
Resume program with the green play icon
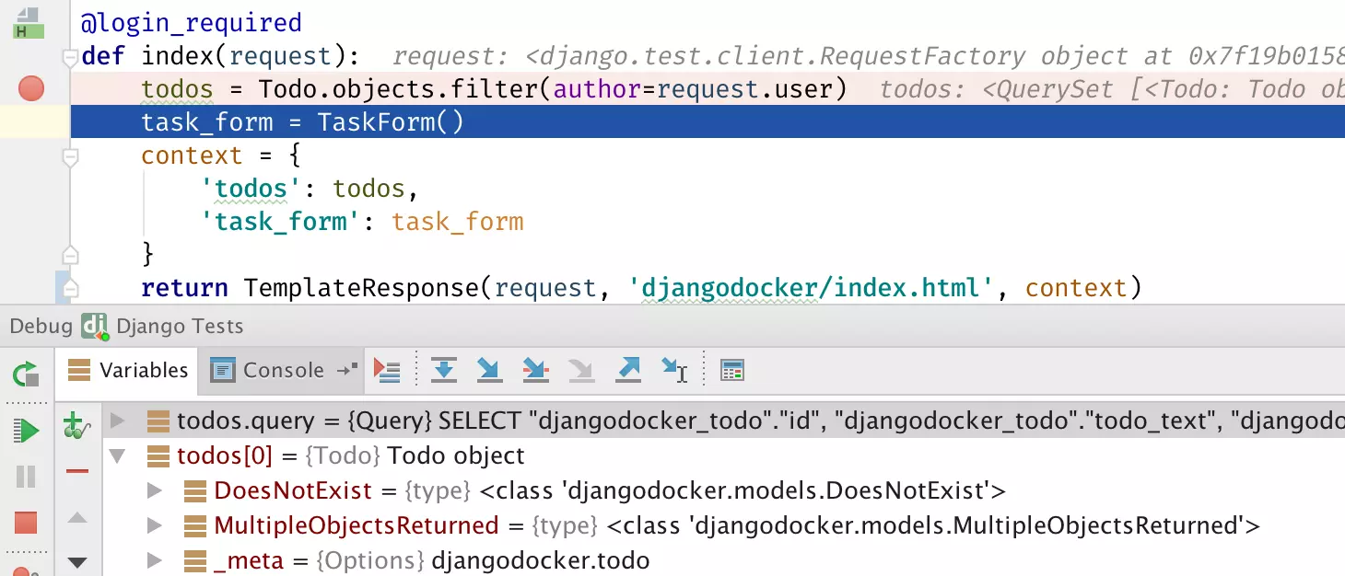pyautogui.click(x=26, y=430)
